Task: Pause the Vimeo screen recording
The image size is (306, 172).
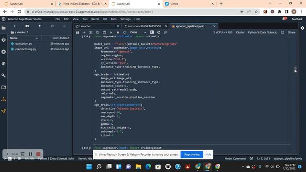Action: tap(31, 154)
